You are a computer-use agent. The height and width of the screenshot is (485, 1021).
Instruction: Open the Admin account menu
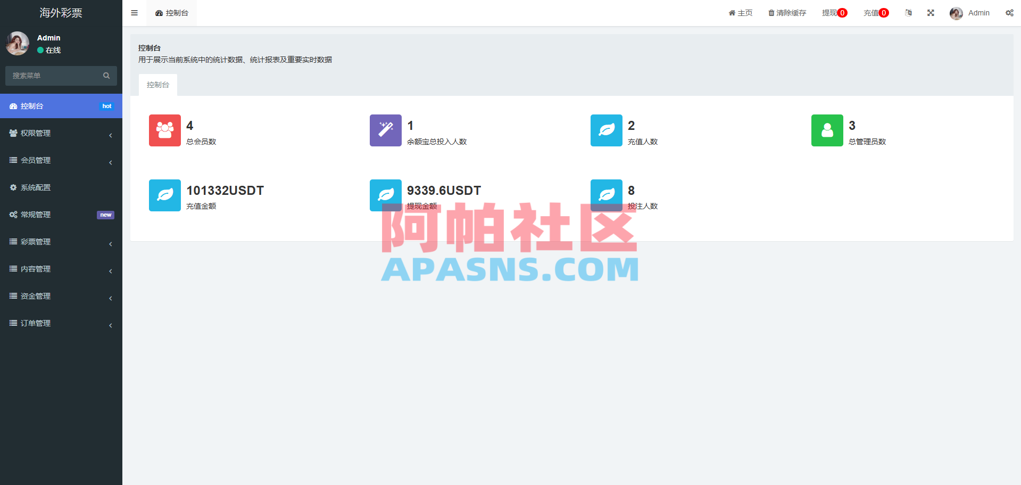click(x=970, y=13)
